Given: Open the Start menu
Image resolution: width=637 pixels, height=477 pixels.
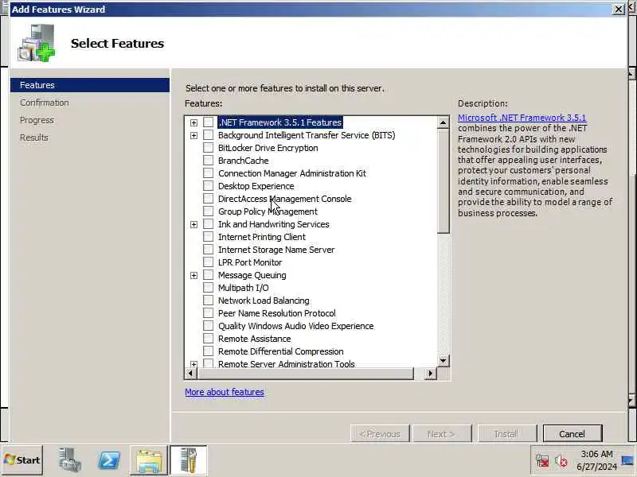Looking at the screenshot, I should click(22, 460).
